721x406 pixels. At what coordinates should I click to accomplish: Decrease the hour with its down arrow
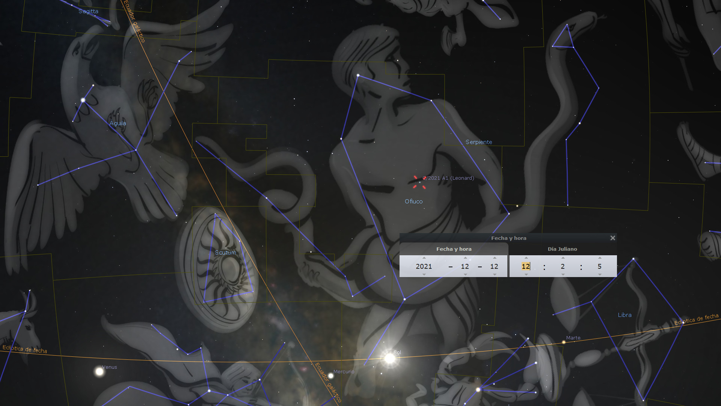(526, 275)
